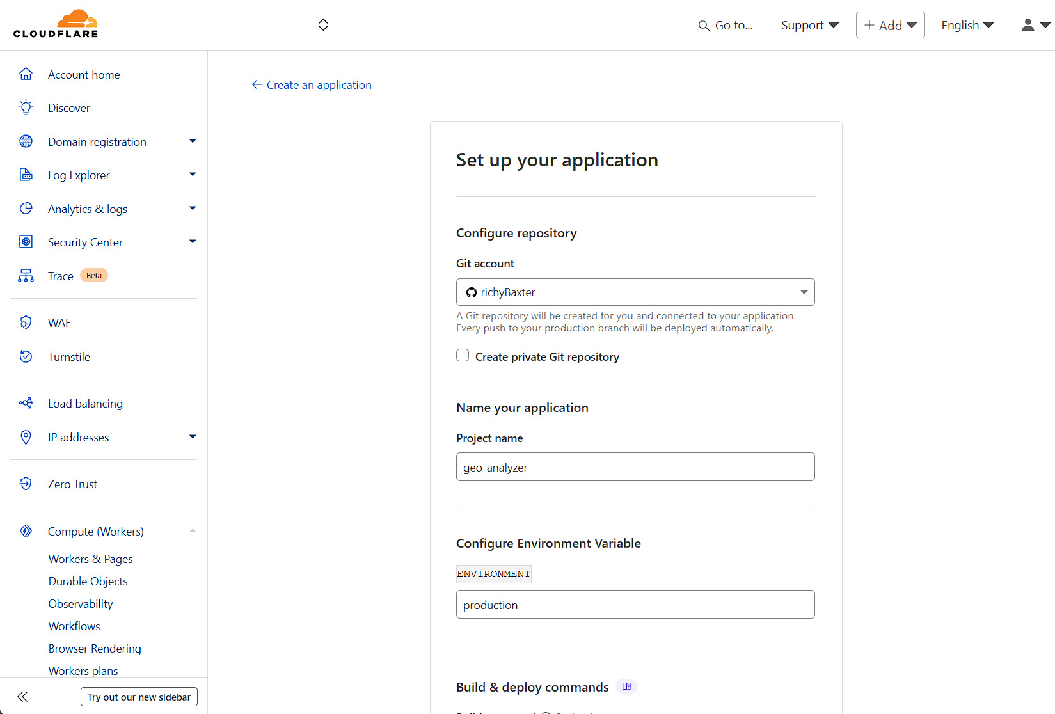Expand the Domain registration section

click(x=192, y=141)
